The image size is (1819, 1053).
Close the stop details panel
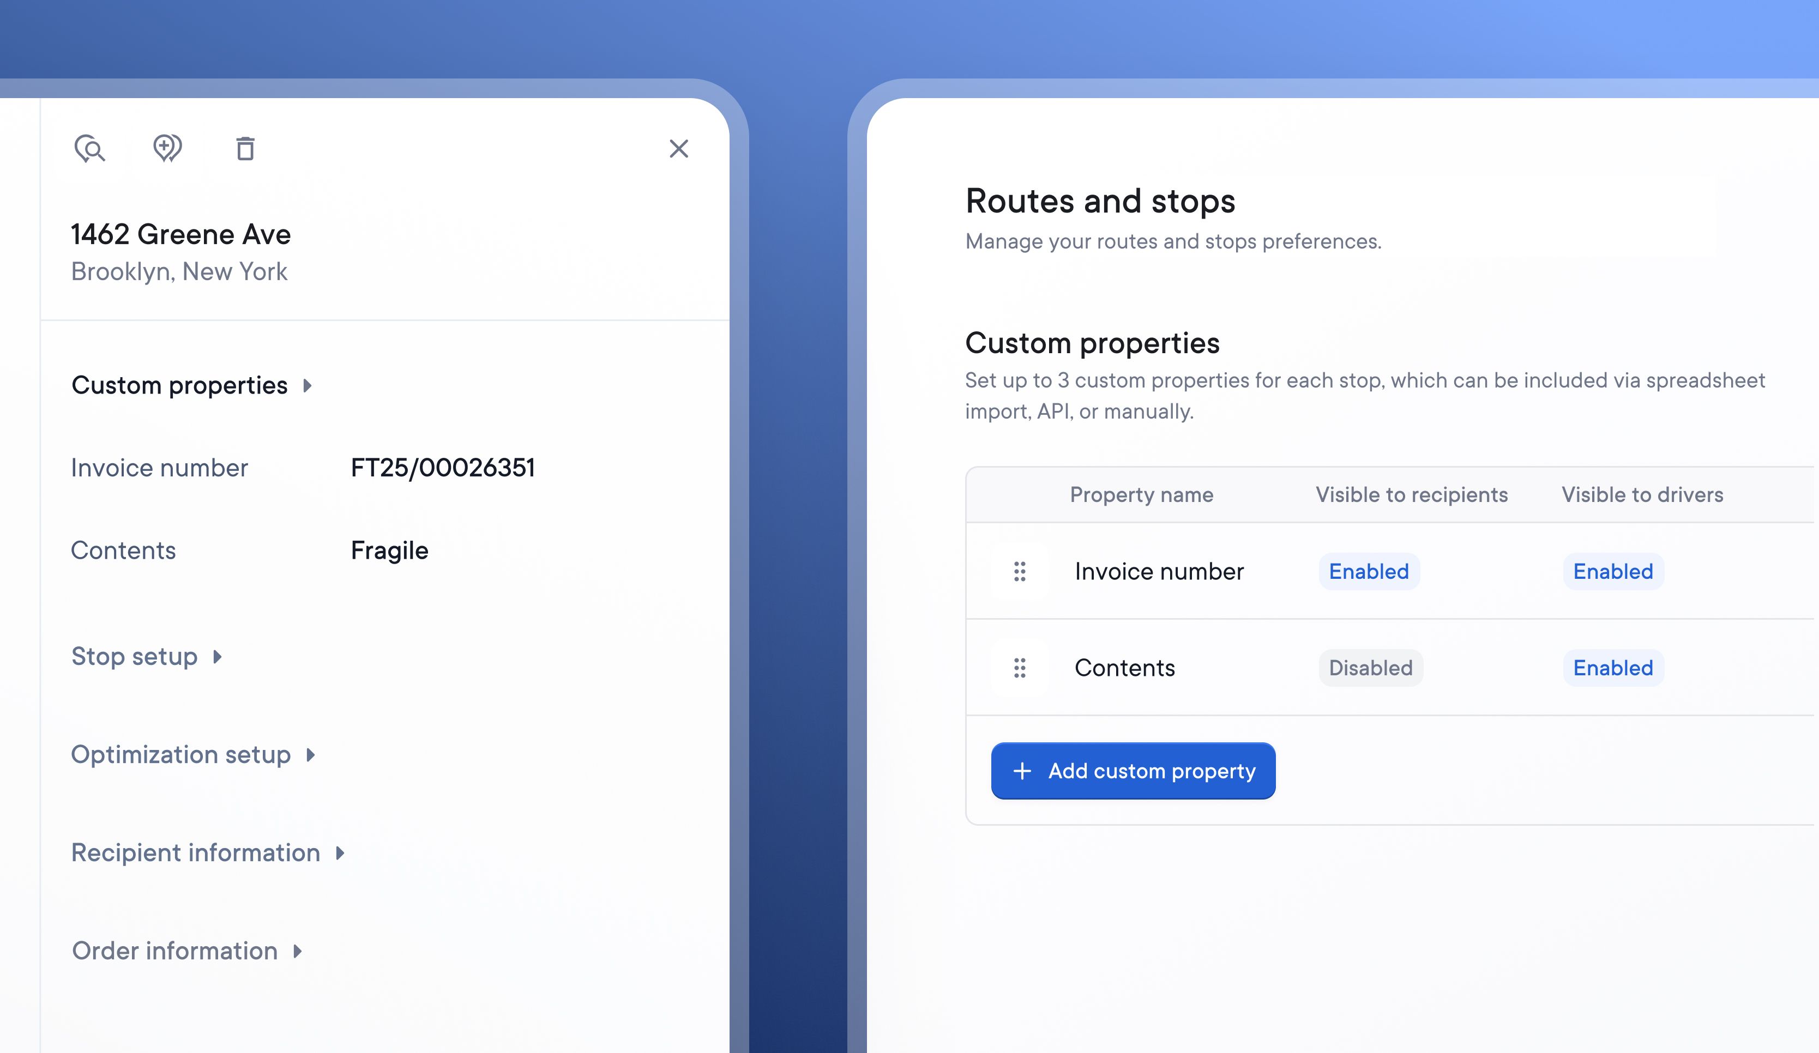pos(678,149)
